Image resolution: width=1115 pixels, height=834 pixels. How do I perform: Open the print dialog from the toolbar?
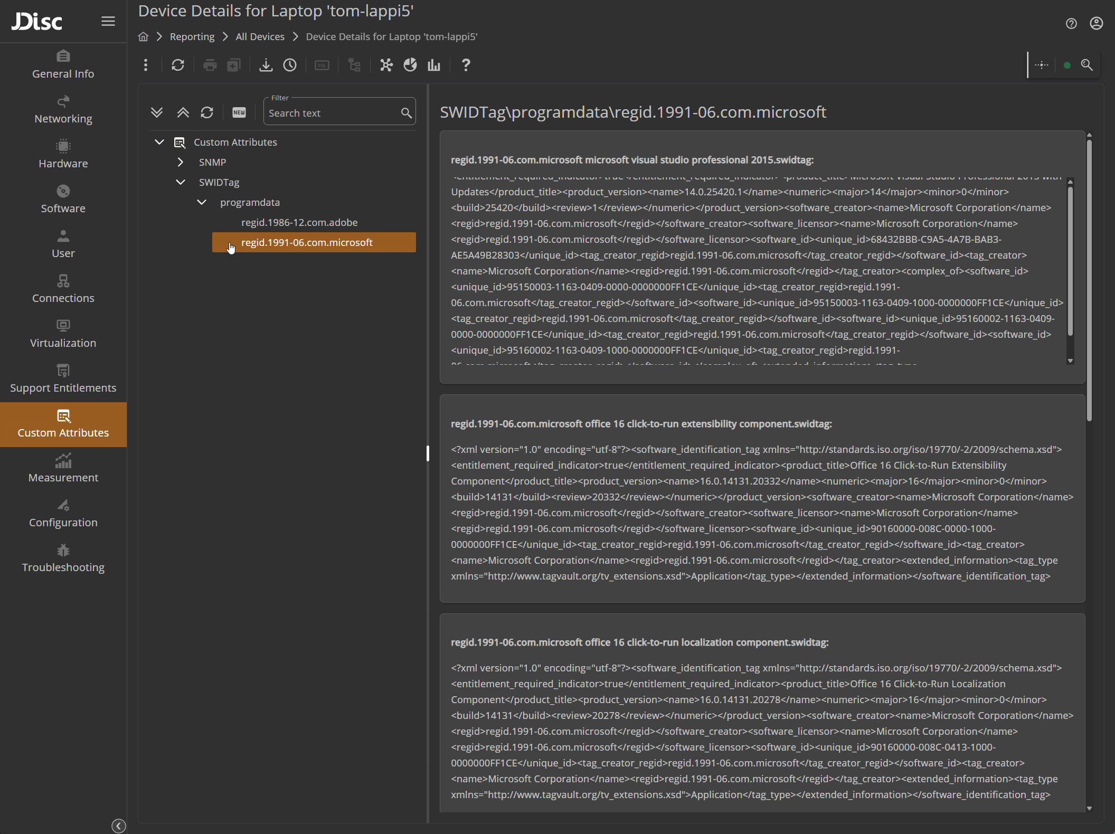[210, 65]
